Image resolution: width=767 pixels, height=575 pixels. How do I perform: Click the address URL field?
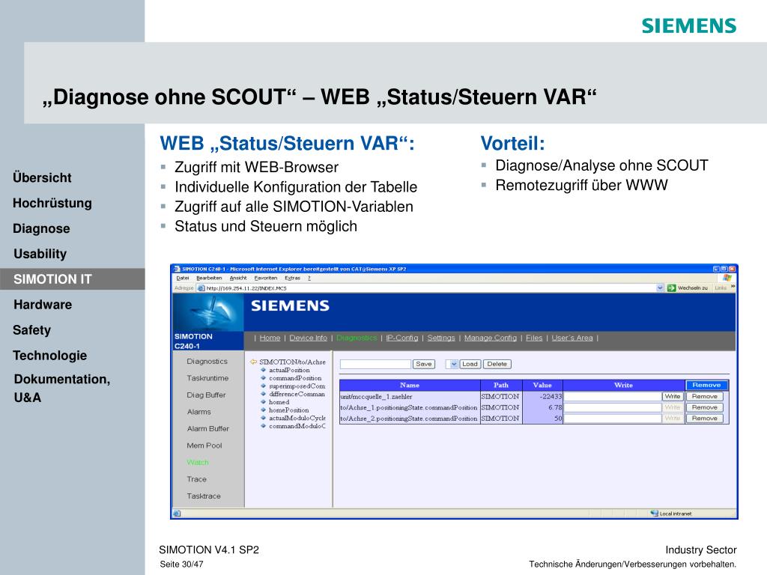pos(431,288)
